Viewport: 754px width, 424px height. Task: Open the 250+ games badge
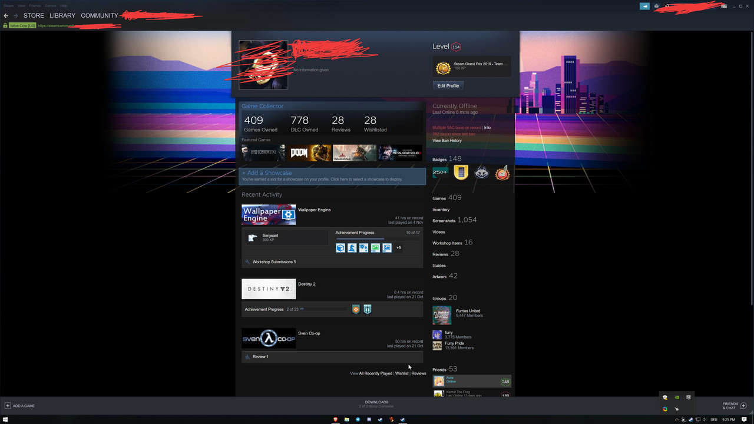tap(440, 172)
